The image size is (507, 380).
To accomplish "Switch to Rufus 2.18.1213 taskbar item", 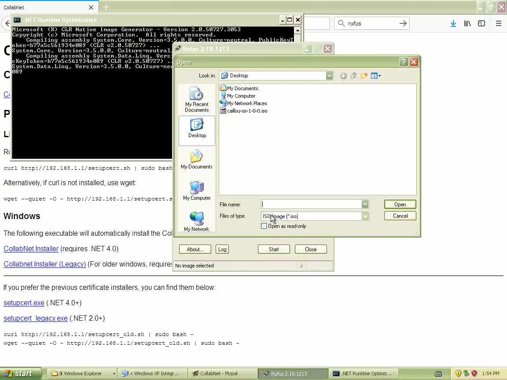I will [293, 373].
